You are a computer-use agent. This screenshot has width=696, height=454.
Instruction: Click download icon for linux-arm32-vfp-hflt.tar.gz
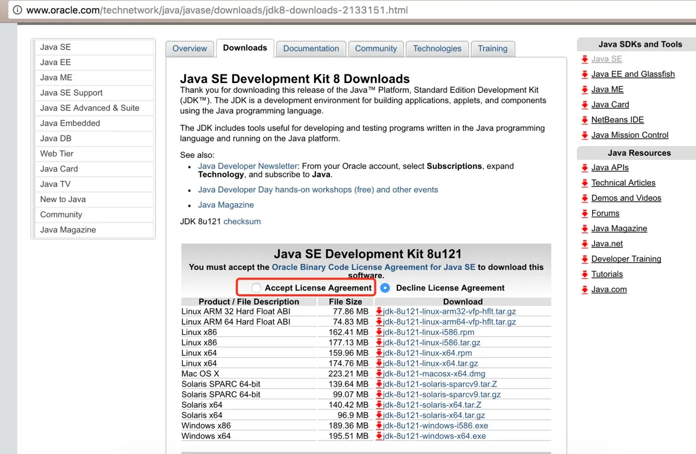[x=379, y=311]
